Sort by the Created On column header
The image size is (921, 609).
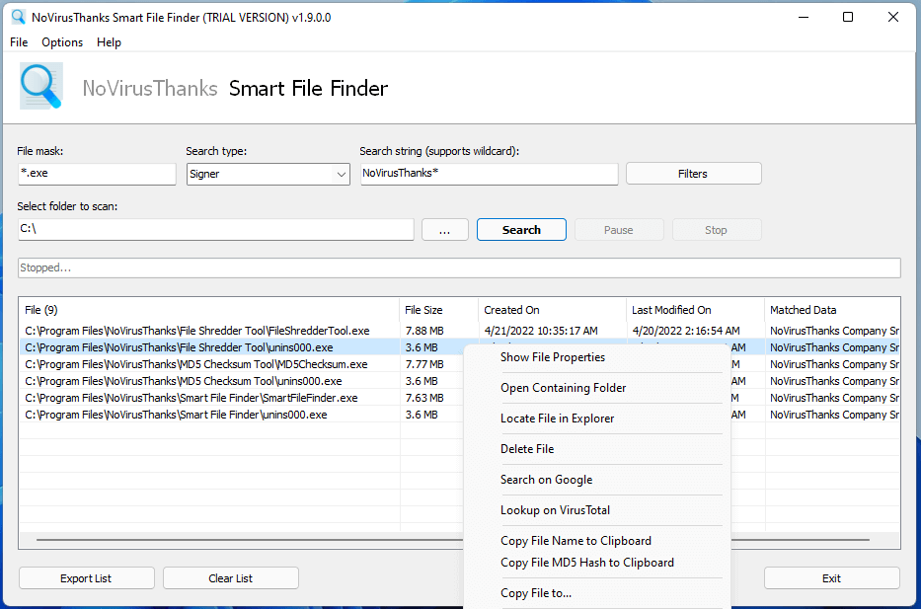point(552,310)
